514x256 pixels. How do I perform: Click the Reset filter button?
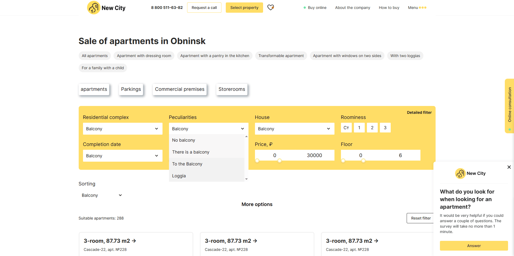421,218
